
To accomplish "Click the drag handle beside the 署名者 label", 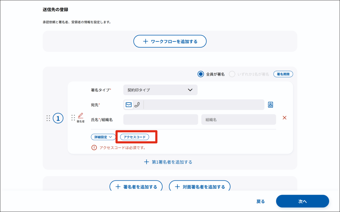I will click(73, 118).
